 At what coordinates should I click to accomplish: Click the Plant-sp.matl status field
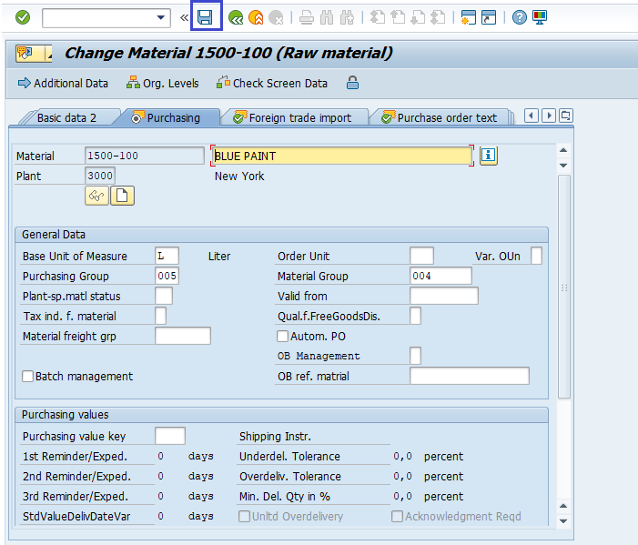[164, 296]
